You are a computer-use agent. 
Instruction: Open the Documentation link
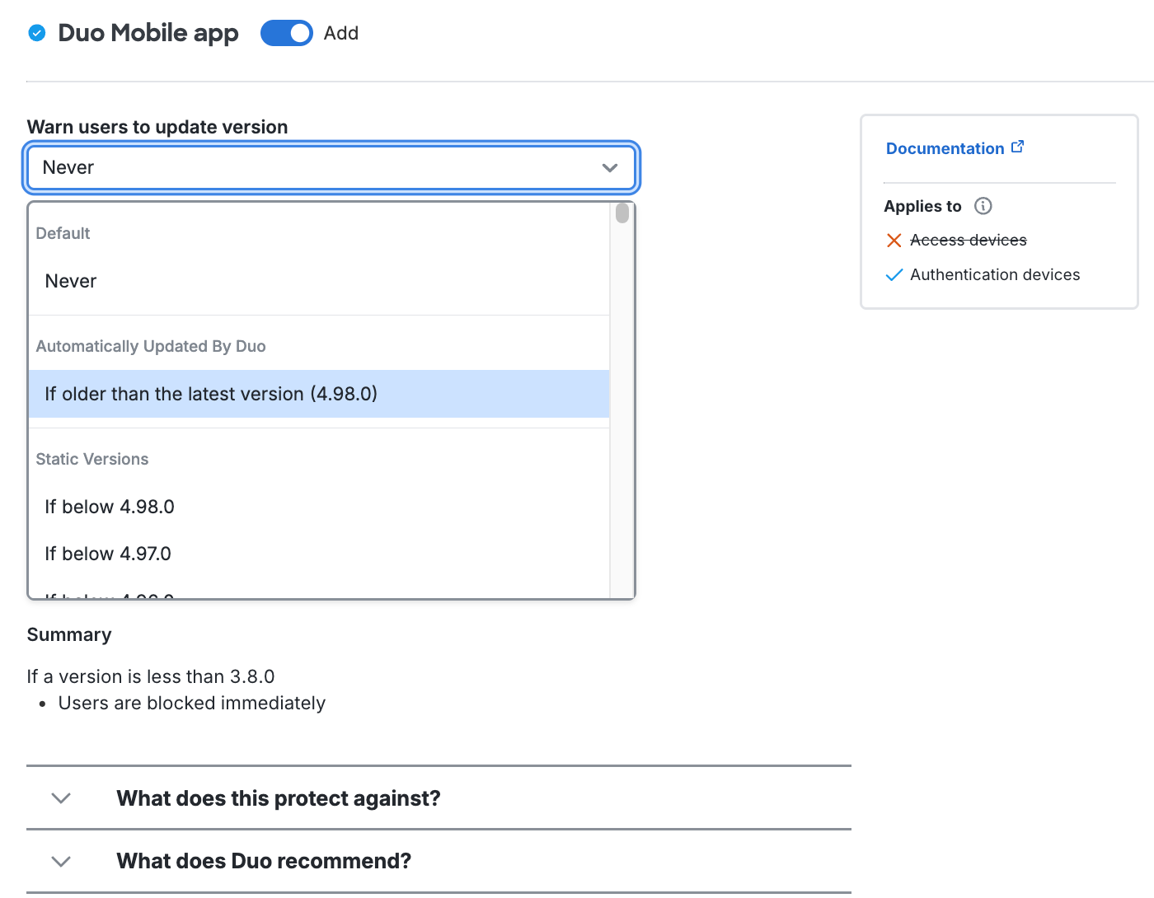pos(945,147)
